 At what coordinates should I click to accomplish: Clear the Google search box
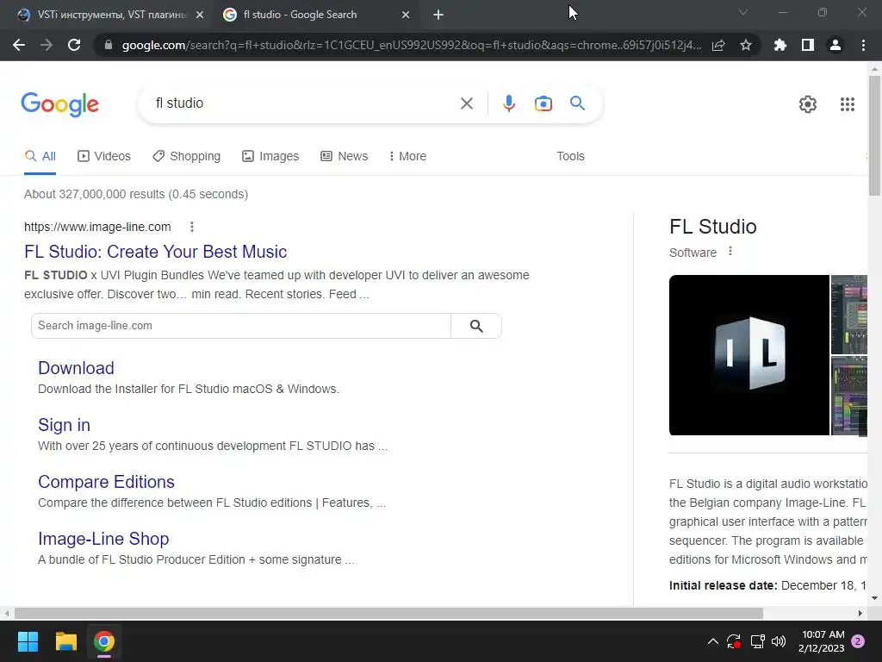click(466, 103)
